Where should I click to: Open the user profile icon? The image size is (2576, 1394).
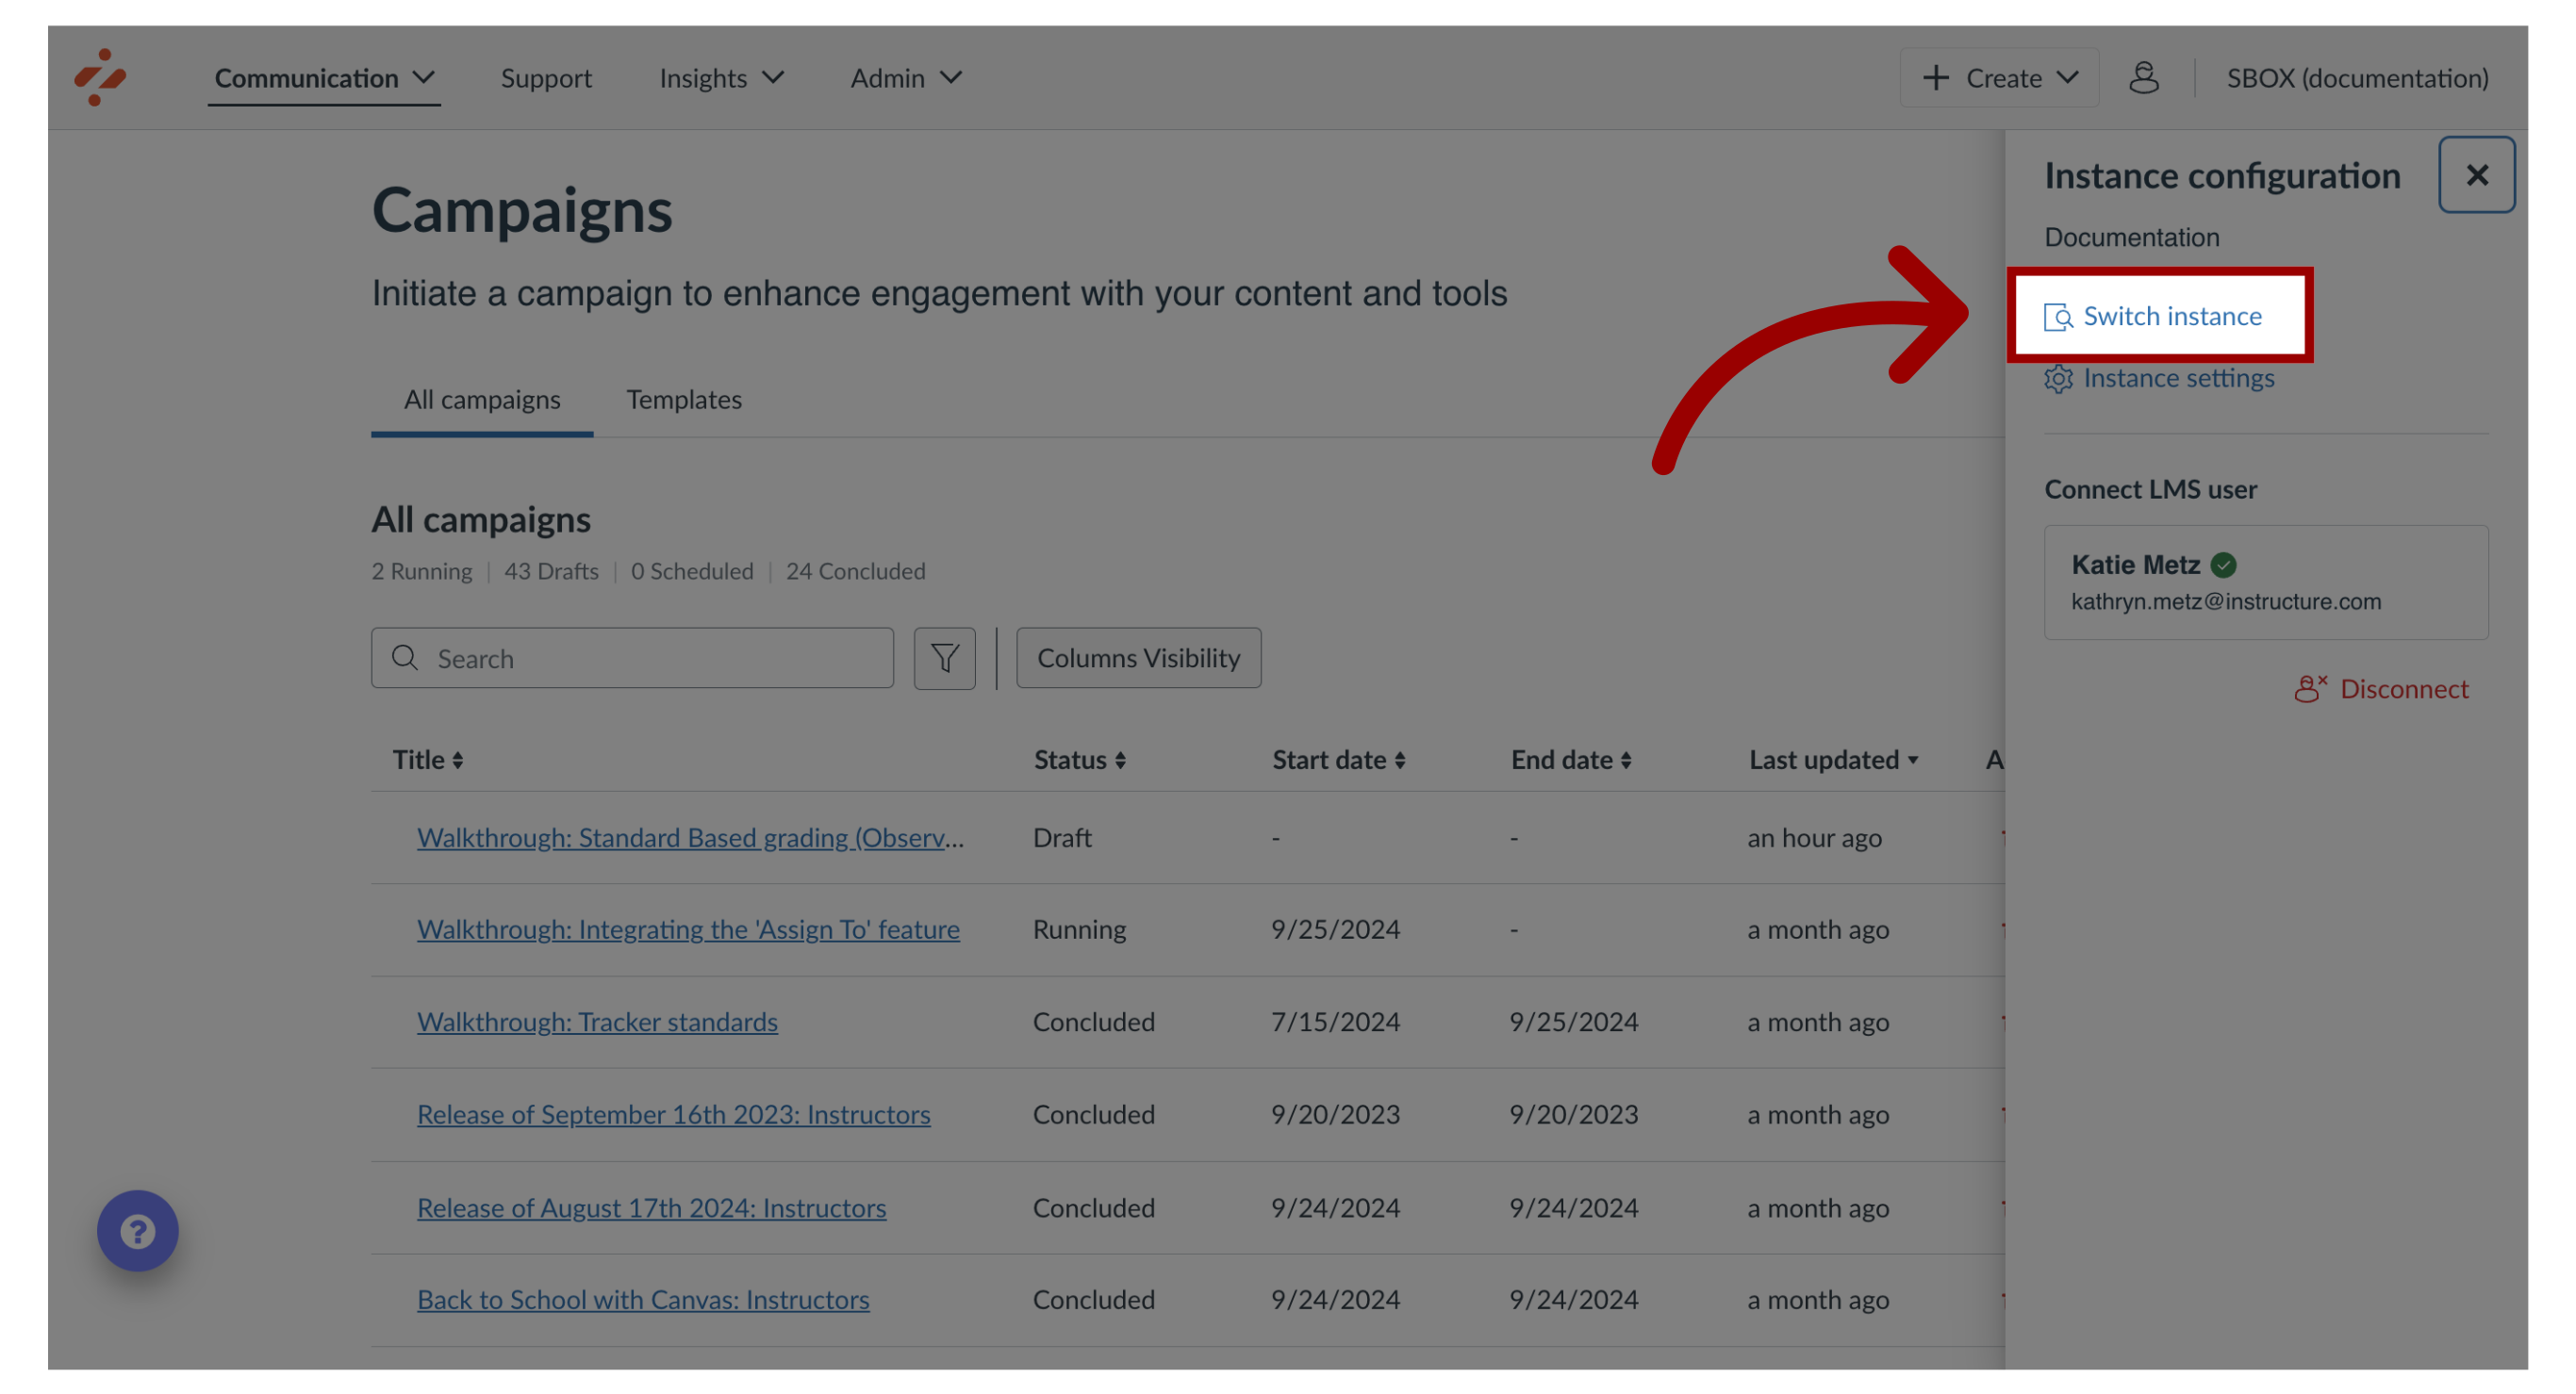pos(2143,77)
